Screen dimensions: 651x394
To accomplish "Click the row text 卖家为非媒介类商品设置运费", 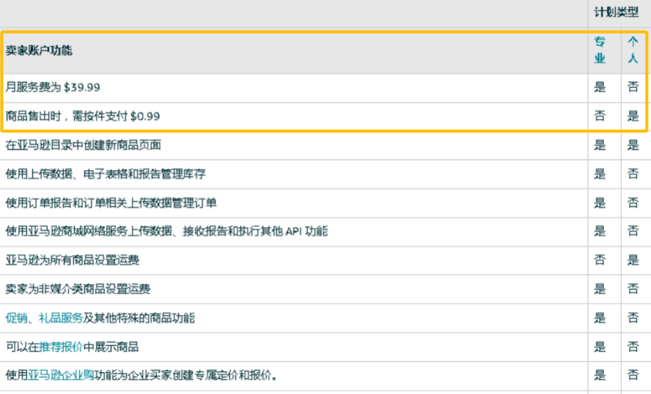I will (x=78, y=289).
